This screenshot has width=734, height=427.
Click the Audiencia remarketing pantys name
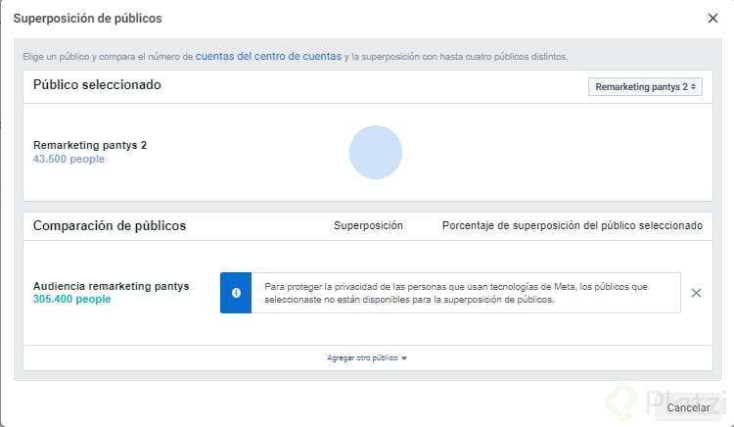point(111,286)
